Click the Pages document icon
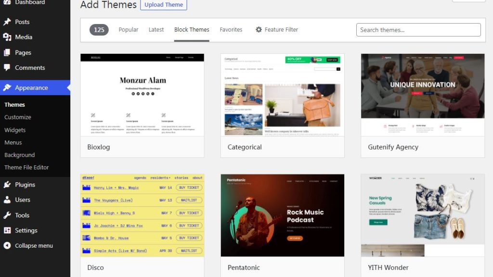Image resolution: width=493 pixels, height=277 pixels. point(7,52)
